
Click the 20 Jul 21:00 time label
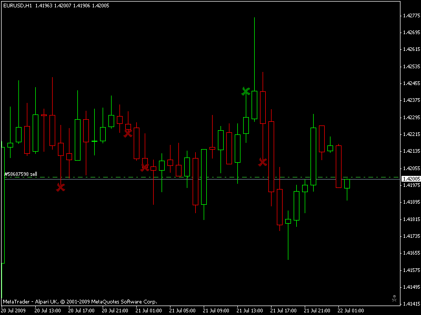pyautogui.click(x=115, y=311)
